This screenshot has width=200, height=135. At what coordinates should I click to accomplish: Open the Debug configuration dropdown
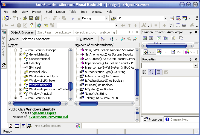point(107,18)
